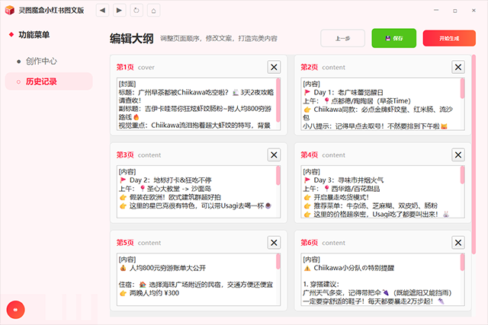The width and height of the screenshot is (488, 325).
Task: Close the 第6页 card
Action: pyautogui.click(x=458, y=243)
